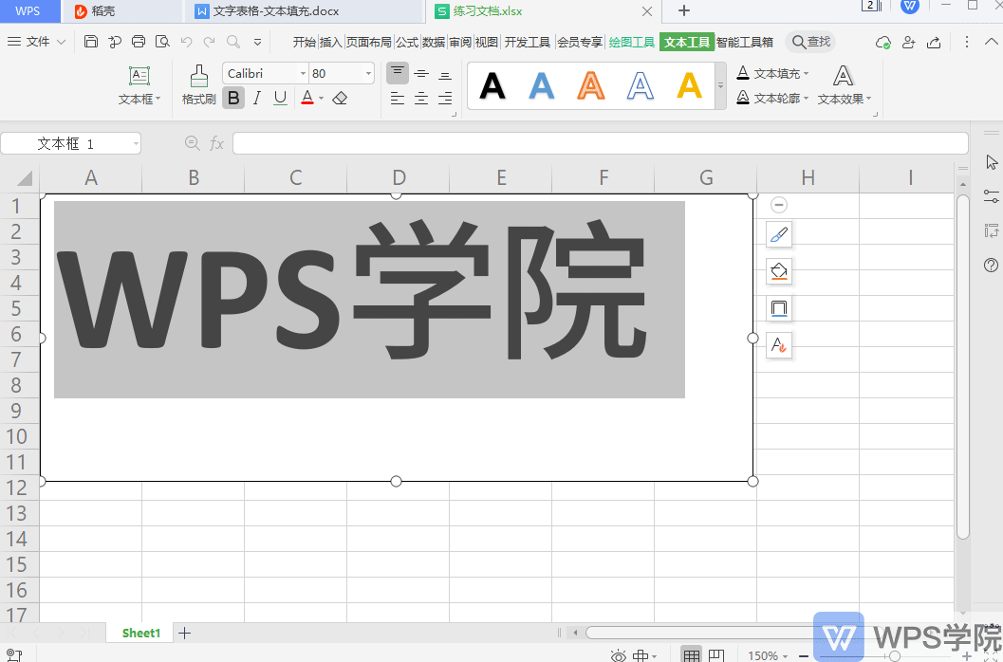This screenshot has height=662, width=1003.
Task: Click the floating shape outline icon
Action: (x=779, y=308)
